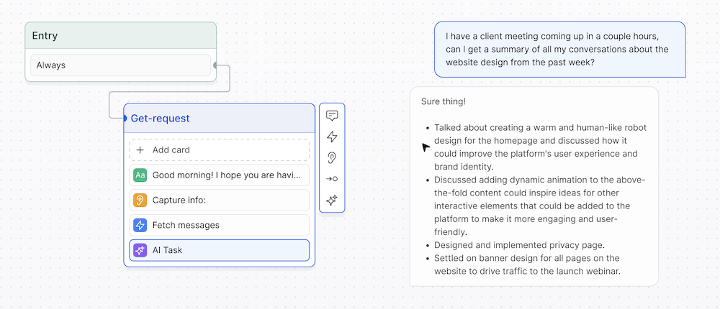
Task: Click the output connector dot on Always
Action: (x=215, y=65)
